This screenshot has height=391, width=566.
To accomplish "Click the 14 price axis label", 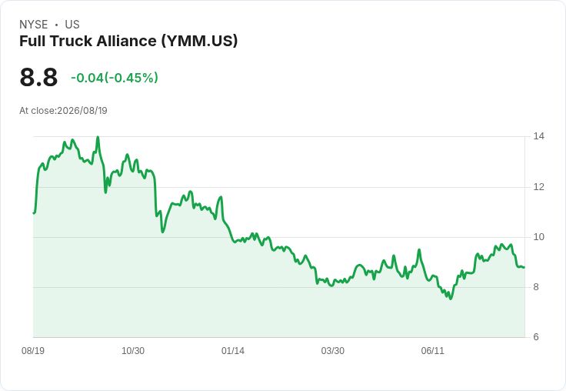I will [539, 136].
